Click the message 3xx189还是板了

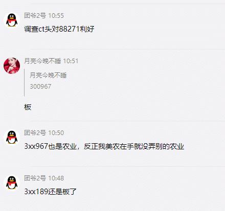pyautogui.click(x=50, y=192)
